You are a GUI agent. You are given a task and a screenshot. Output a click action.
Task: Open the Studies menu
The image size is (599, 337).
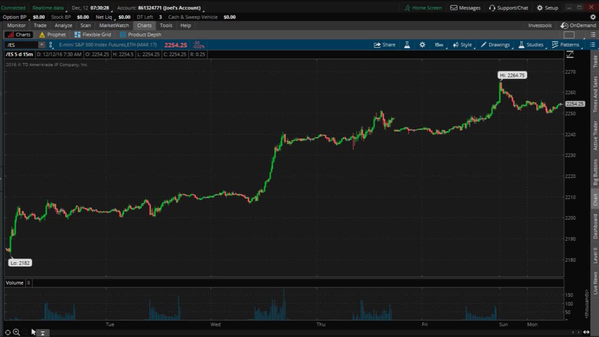coord(531,45)
